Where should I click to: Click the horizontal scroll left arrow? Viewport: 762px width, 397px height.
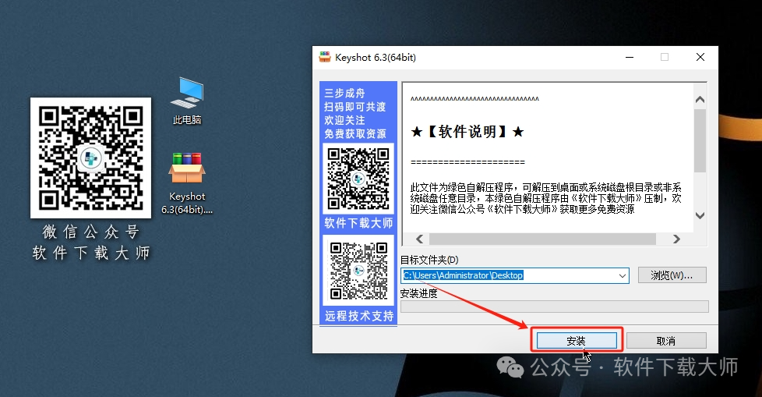click(419, 239)
